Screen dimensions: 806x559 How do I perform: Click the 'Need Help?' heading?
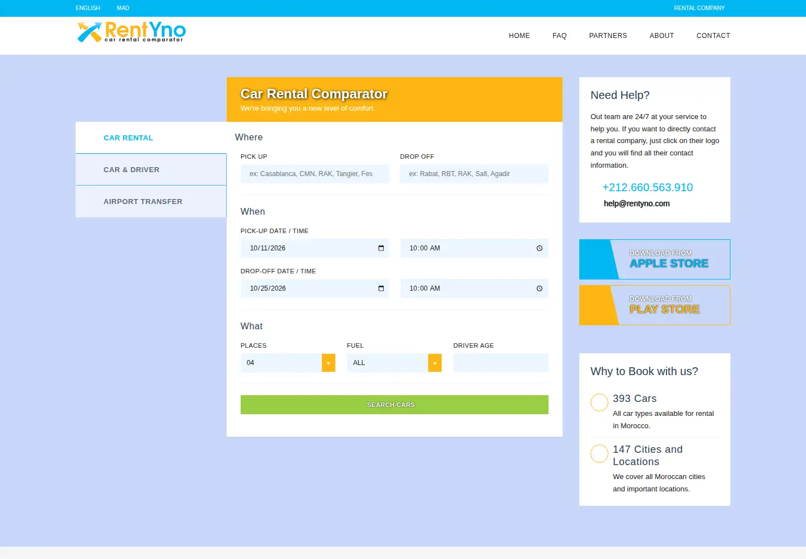point(620,95)
